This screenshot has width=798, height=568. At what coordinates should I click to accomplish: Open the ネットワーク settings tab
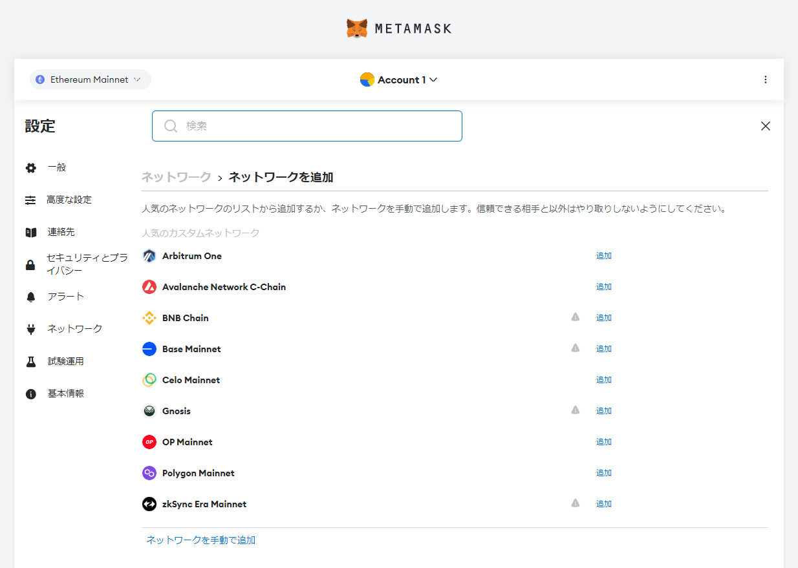(x=76, y=329)
